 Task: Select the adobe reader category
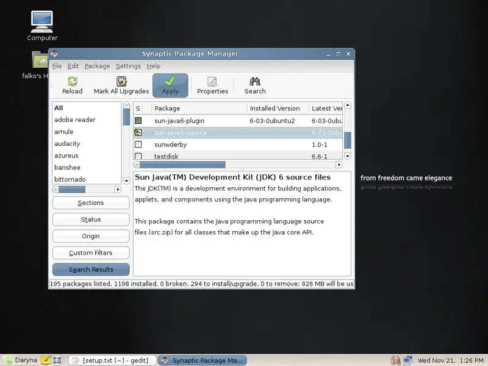(x=87, y=120)
